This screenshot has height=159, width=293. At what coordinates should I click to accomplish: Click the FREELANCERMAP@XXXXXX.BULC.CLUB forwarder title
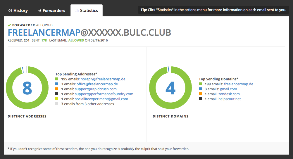pos(89,32)
